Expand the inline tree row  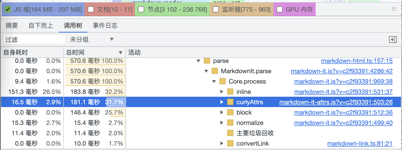click(222, 92)
